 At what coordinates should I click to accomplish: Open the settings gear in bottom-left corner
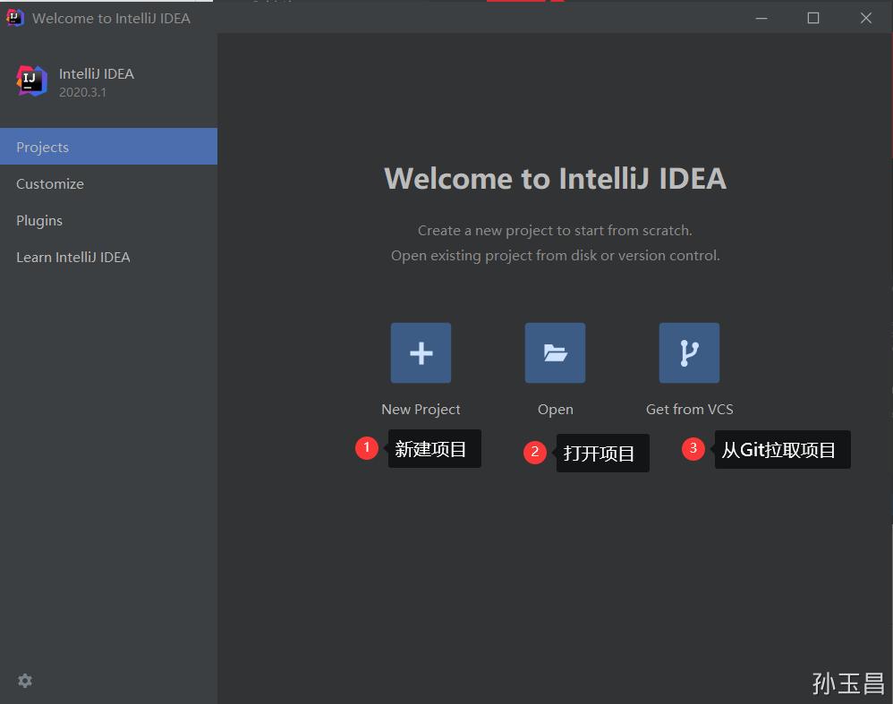click(x=24, y=681)
